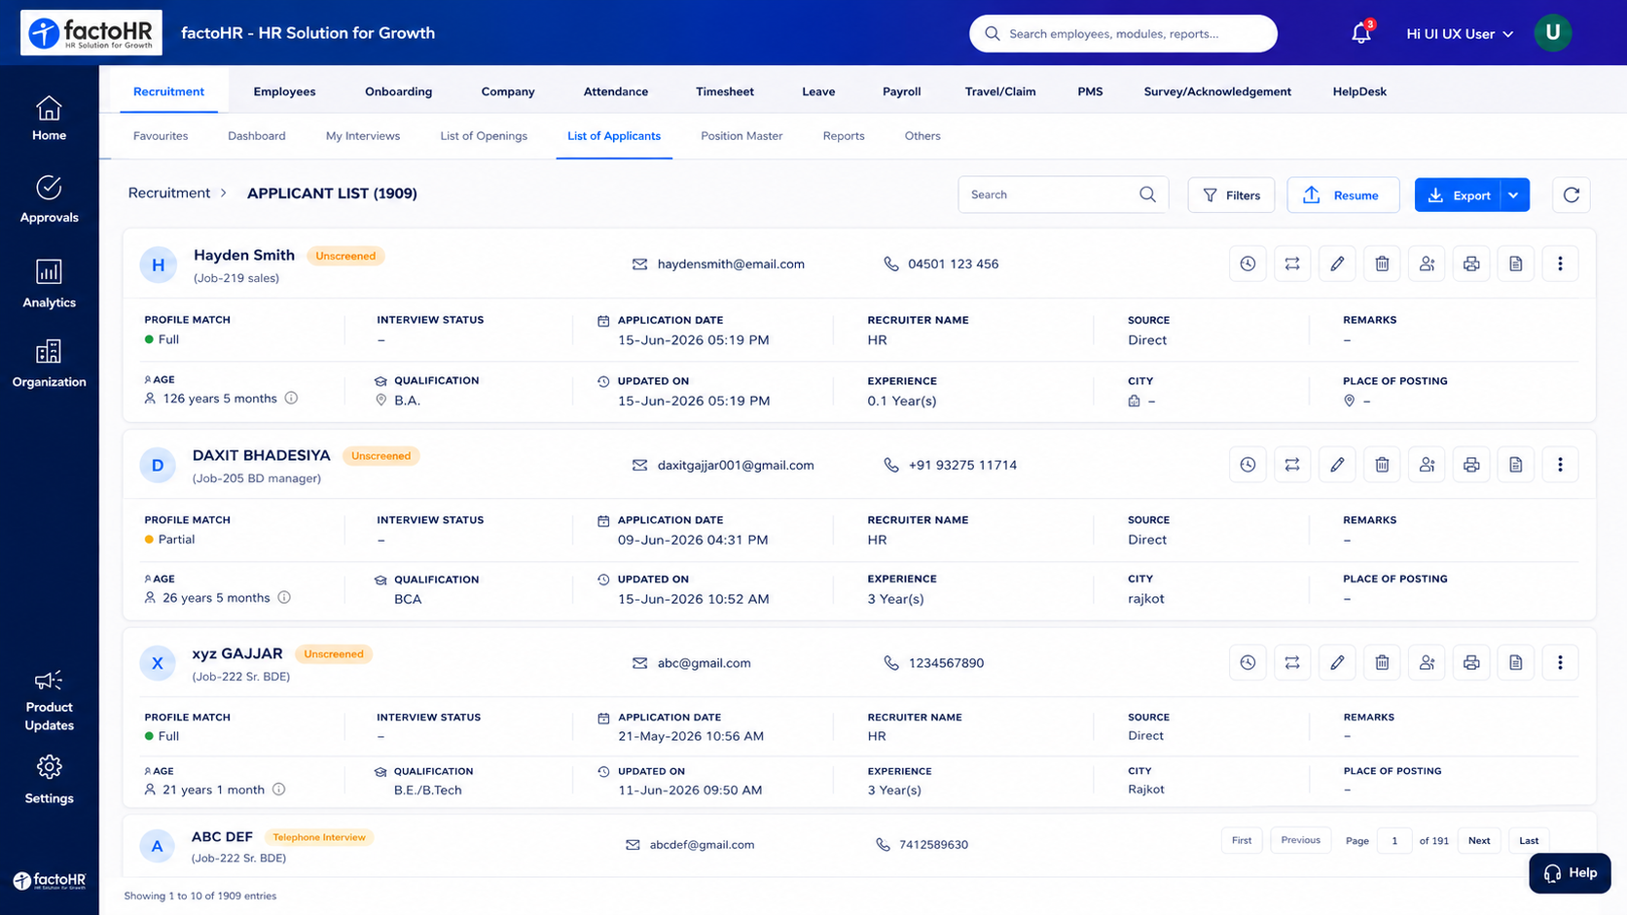Image resolution: width=1627 pixels, height=915 pixels.
Task: Open the Payroll tab
Action: coord(901,91)
